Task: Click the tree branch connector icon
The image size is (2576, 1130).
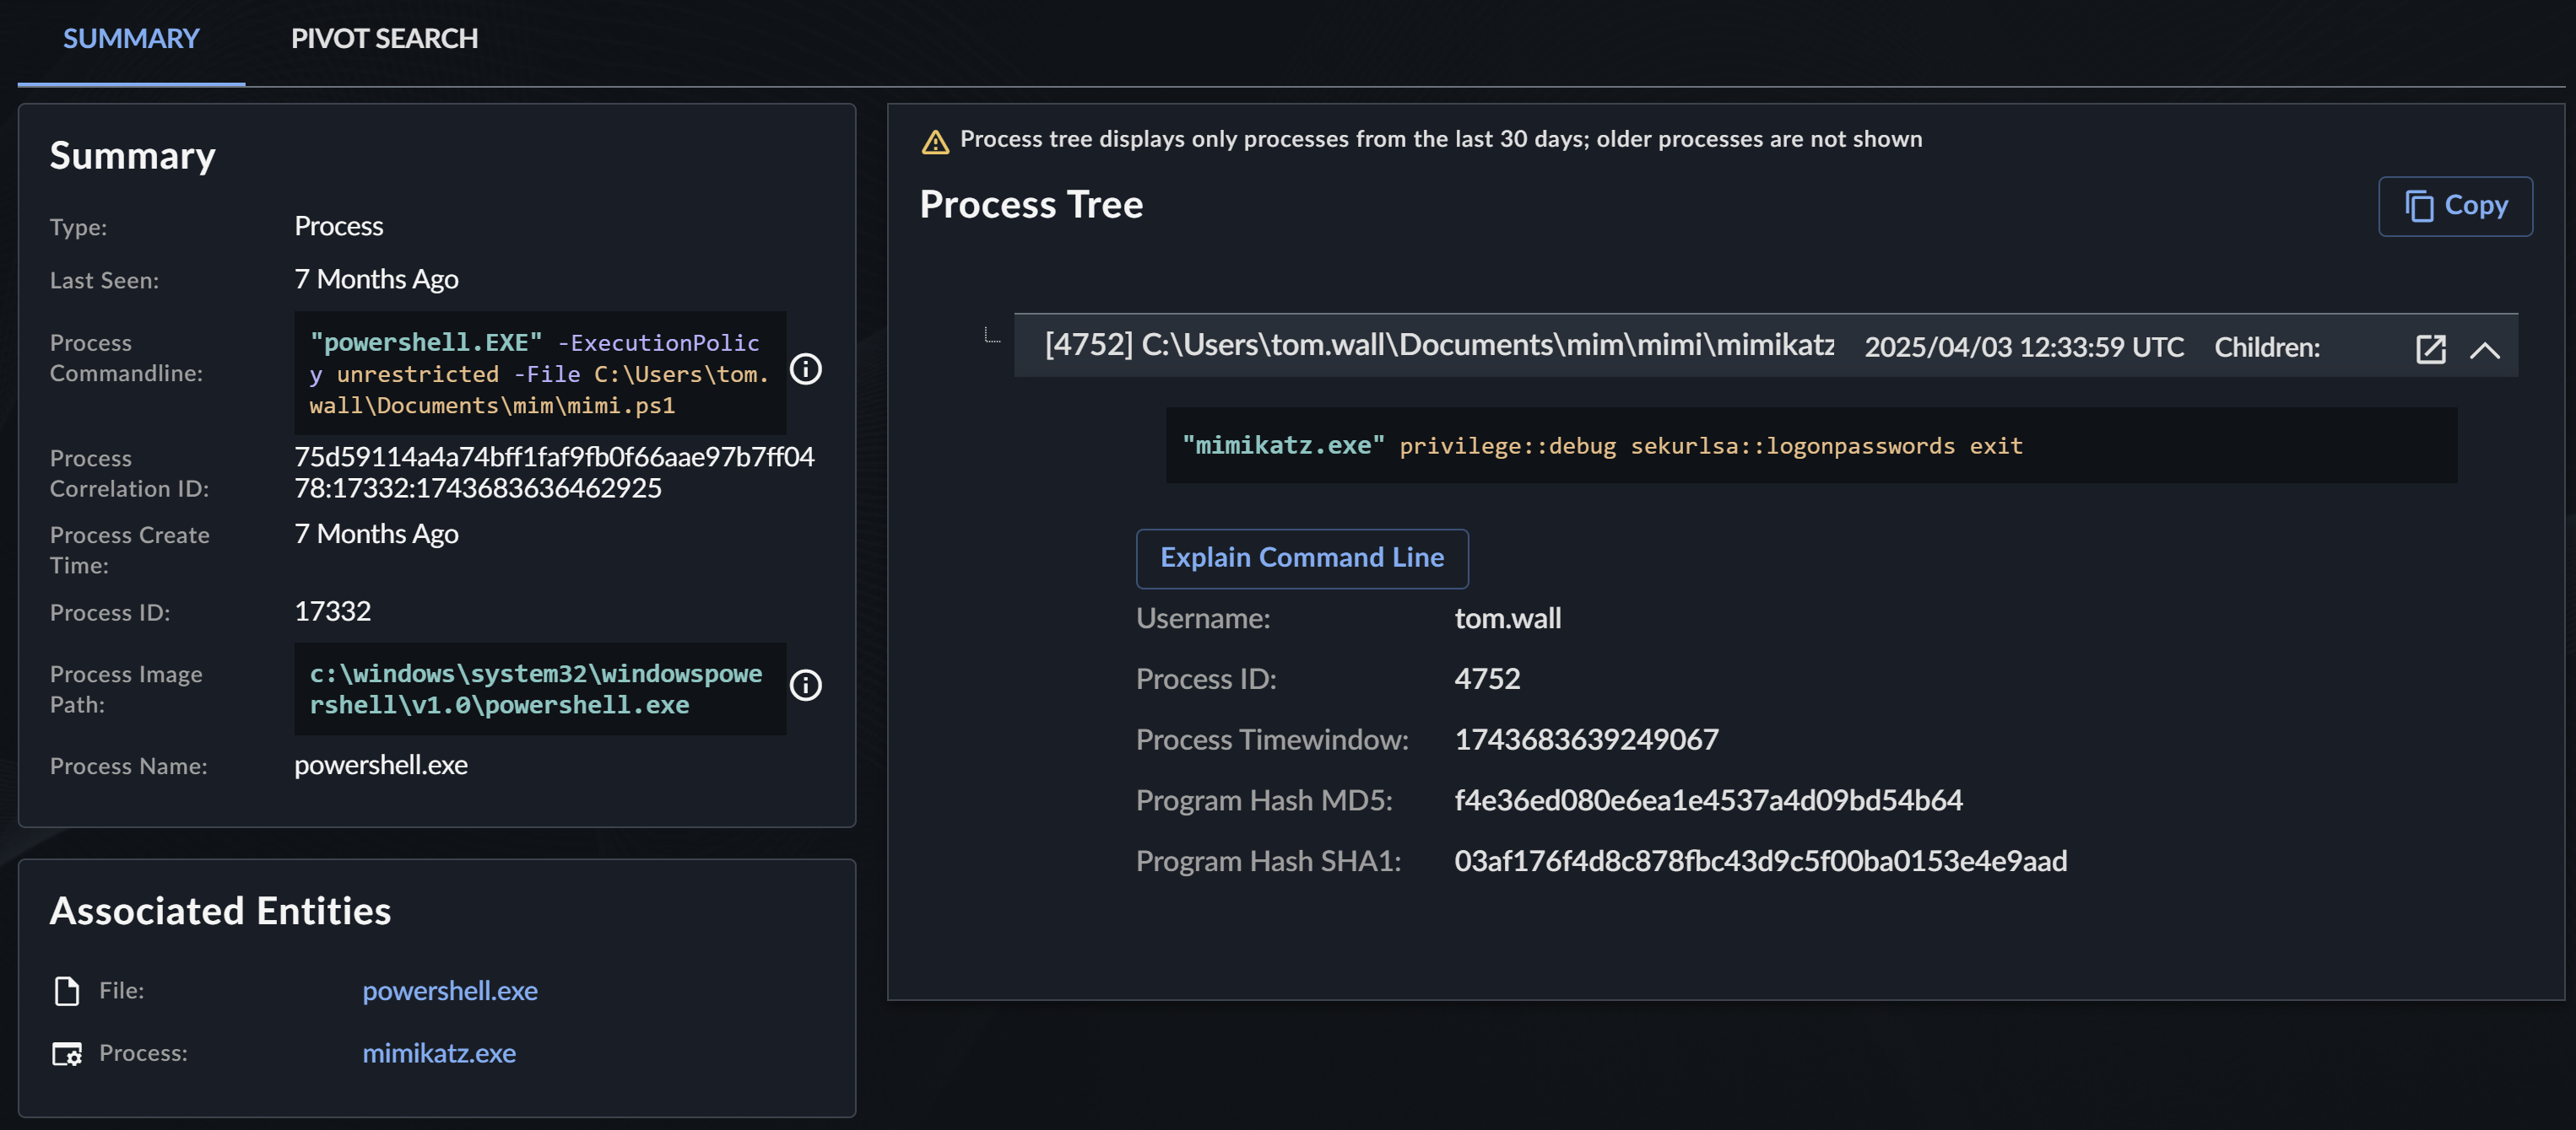Action: (991, 336)
